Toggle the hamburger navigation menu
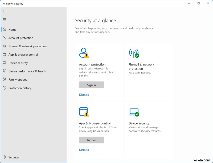This screenshot has width=213, height=163. pyautogui.click(x=4, y=19)
